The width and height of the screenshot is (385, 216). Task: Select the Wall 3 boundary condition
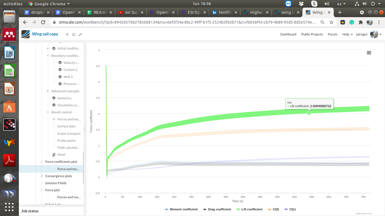coord(68,77)
